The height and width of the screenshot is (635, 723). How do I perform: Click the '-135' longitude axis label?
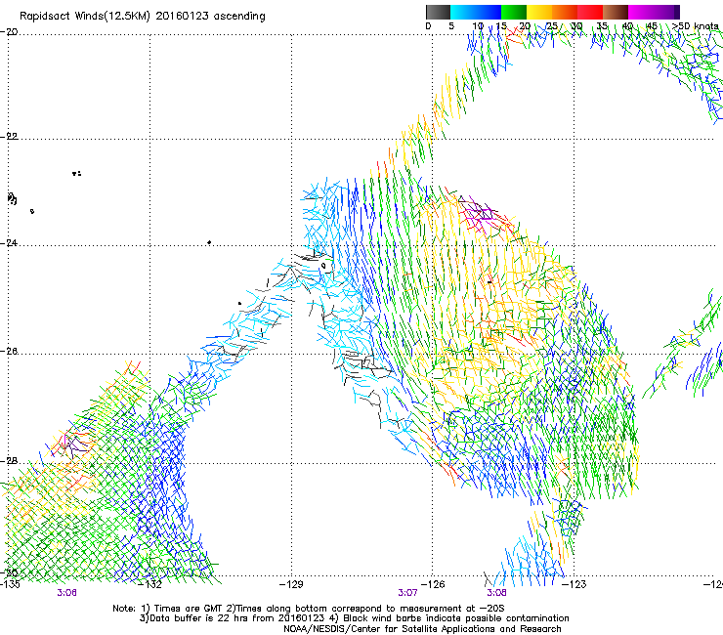pyautogui.click(x=10, y=584)
